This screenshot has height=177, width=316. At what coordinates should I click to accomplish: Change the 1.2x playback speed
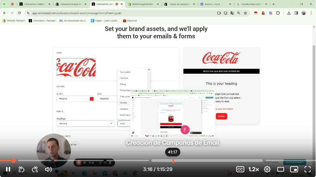point(253,169)
